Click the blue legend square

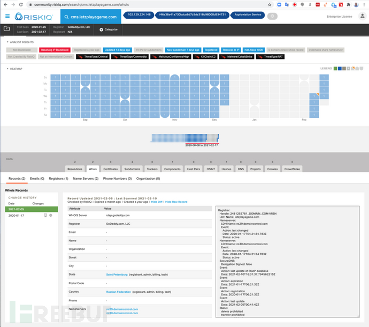[340, 69]
